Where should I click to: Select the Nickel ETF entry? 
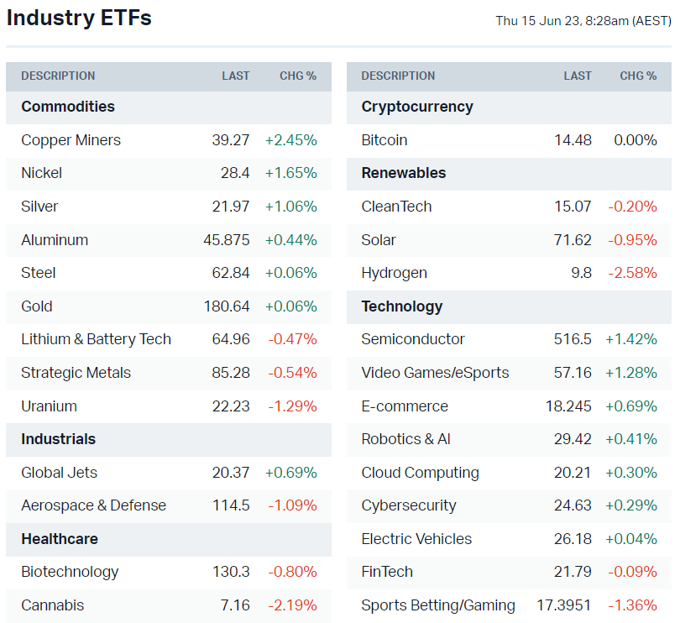(42, 173)
